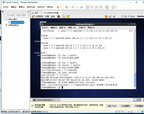144x114 pixels.
Task: Switch to the second workspace in the CentOS panel
Action: click(x=139, y=100)
